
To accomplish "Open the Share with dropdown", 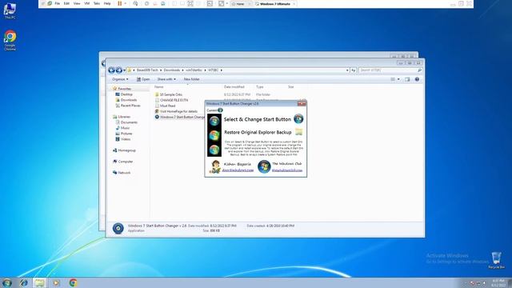I will (x=166, y=79).
